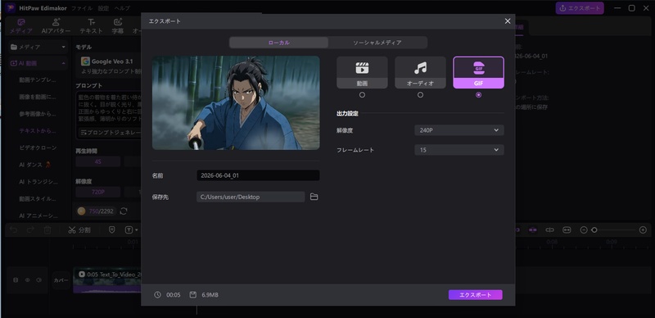Click the undo arrow in timeline toolbar
Screen dimensions: 655x318
(x=13, y=230)
